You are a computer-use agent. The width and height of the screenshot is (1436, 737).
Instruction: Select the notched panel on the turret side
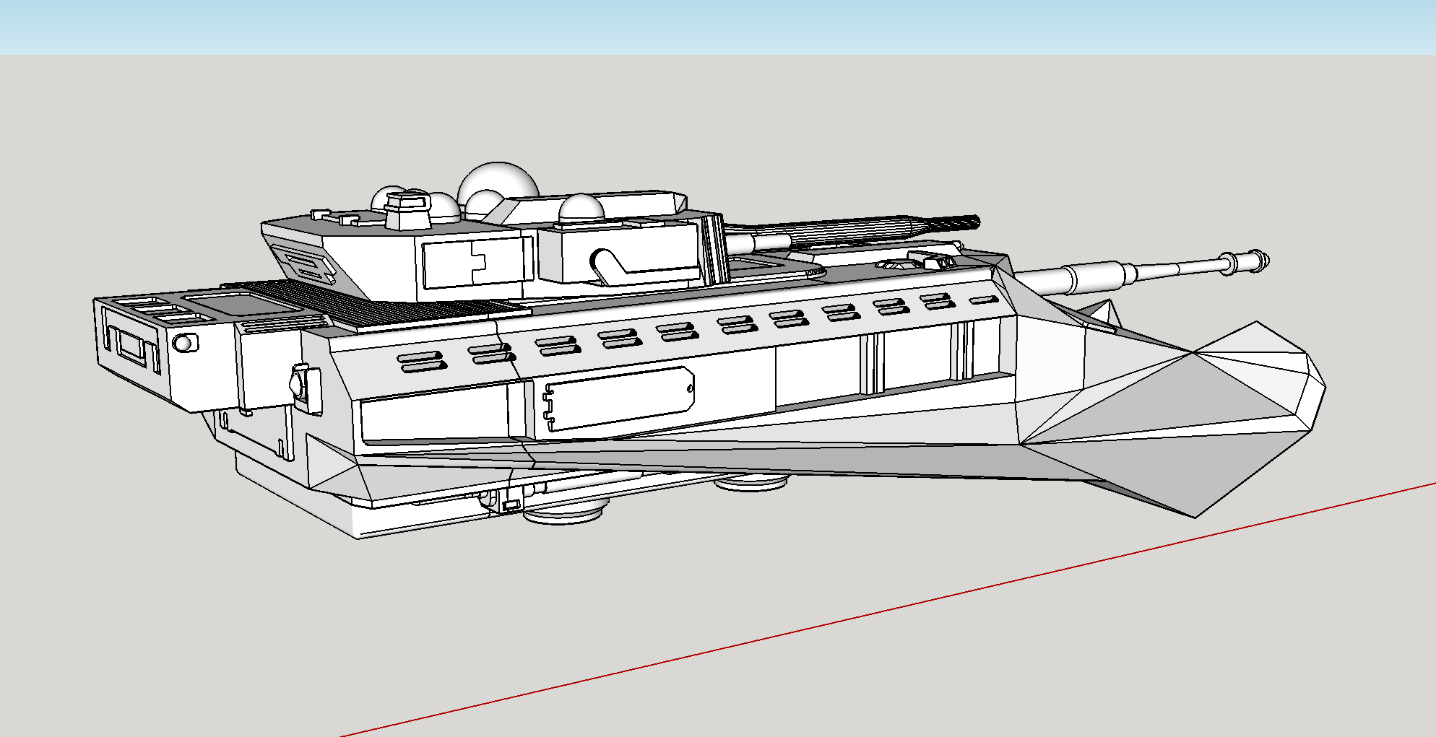coord(478,262)
